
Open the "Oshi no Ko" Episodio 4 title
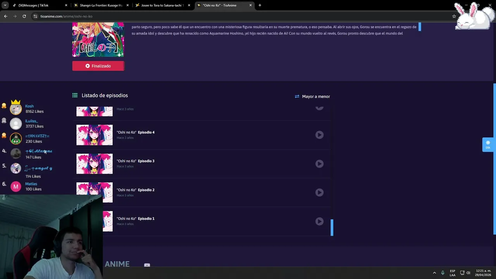pos(136,132)
